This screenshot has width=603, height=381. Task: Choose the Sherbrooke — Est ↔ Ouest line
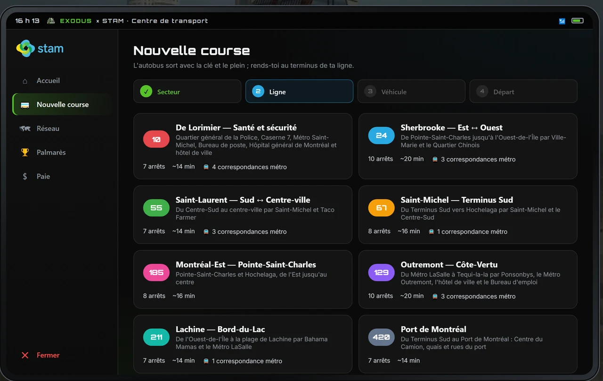pos(468,146)
